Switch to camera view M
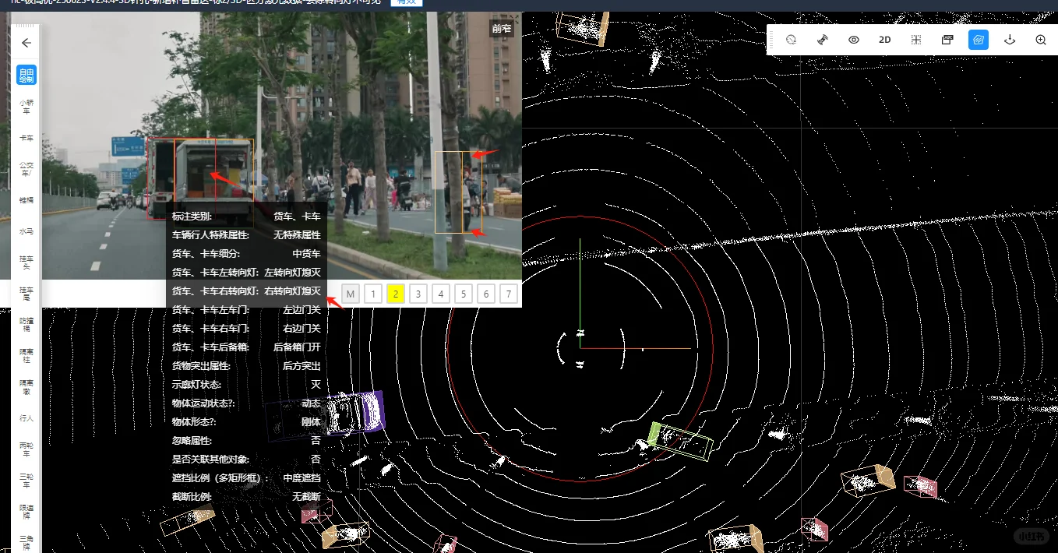The image size is (1058, 553). point(351,294)
